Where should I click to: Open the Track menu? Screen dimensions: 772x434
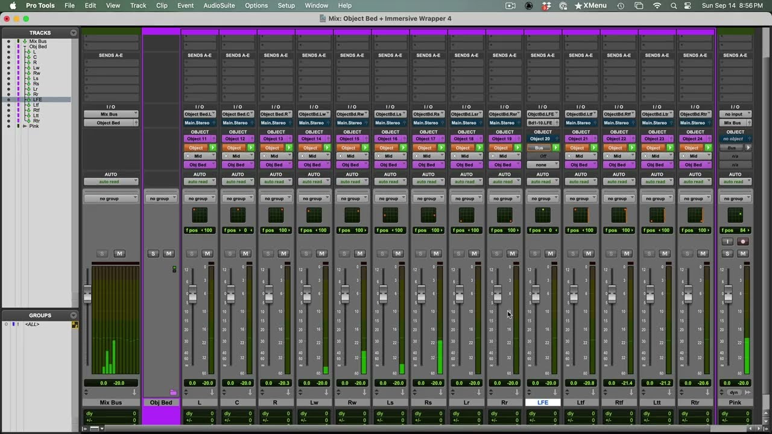tap(138, 5)
